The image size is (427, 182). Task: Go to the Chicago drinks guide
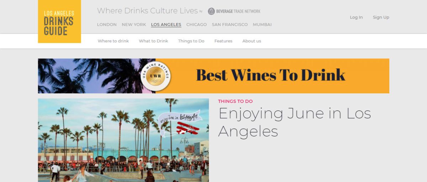point(196,25)
